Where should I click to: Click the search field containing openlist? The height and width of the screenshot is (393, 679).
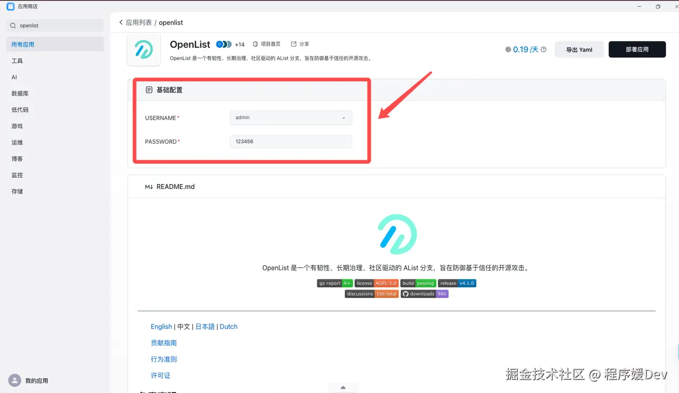click(x=55, y=25)
